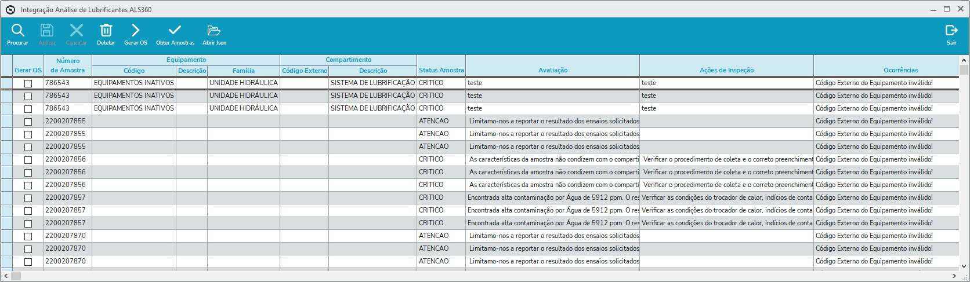970x282 pixels.
Task: Select first 'As características da amostra' cell
Action: click(553, 159)
